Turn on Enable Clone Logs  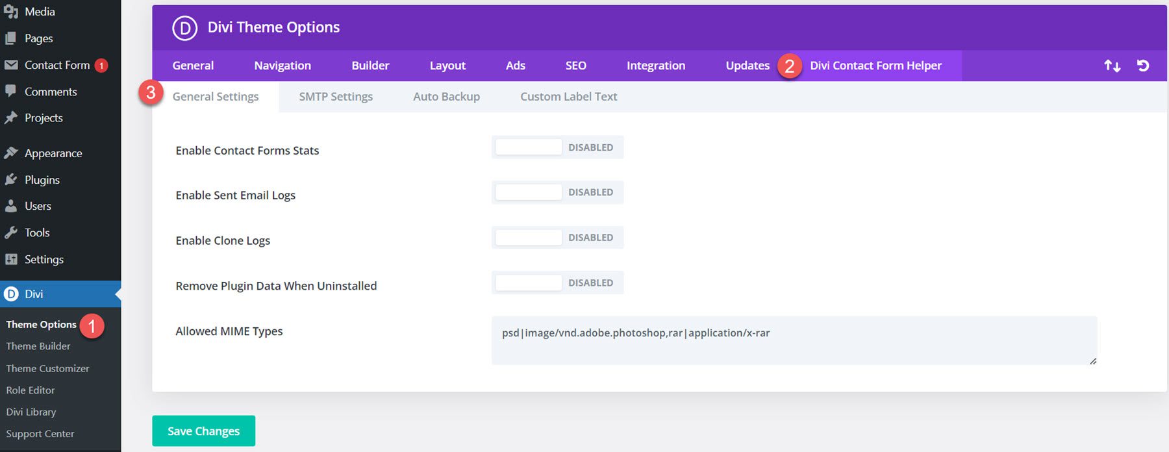pos(557,238)
